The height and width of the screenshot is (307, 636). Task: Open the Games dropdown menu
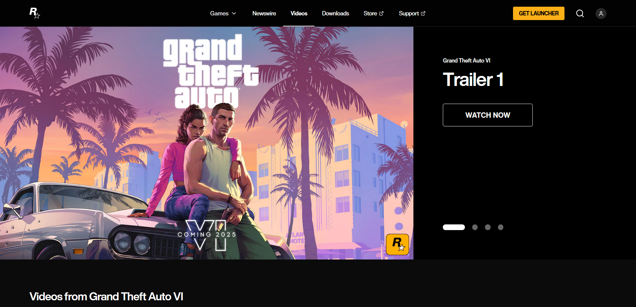(x=223, y=13)
